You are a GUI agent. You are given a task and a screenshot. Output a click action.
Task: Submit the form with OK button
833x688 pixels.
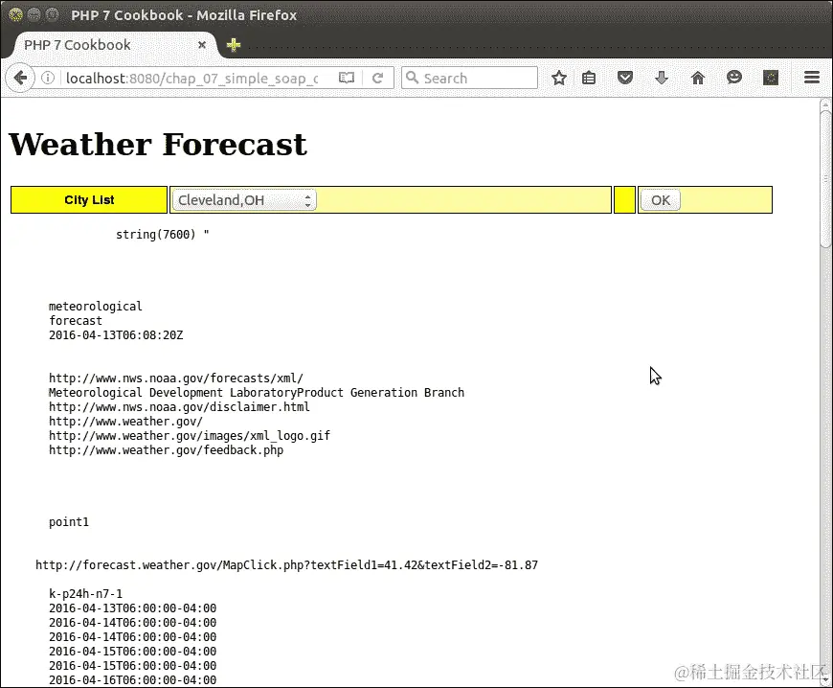click(661, 200)
